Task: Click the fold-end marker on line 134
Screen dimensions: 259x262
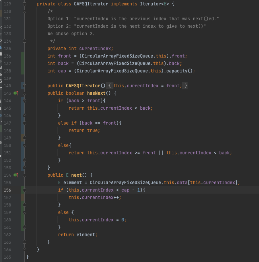Action: pos(24,41)
